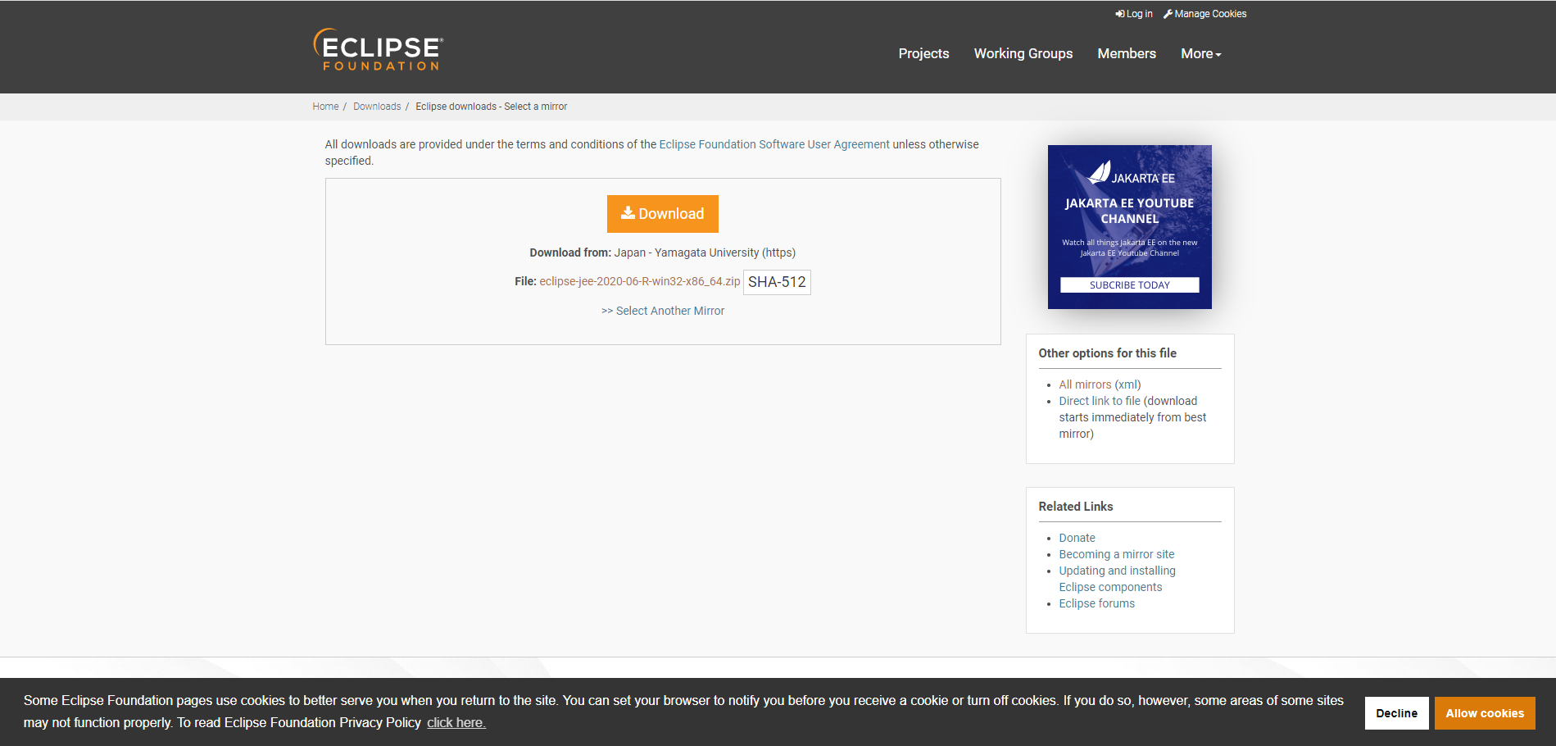Image resolution: width=1556 pixels, height=746 pixels.
Task: Choose Select Another Mirror link
Action: click(663, 311)
